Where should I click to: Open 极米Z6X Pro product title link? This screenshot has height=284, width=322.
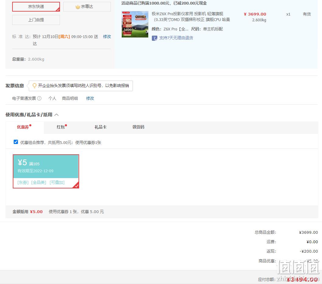191,17
